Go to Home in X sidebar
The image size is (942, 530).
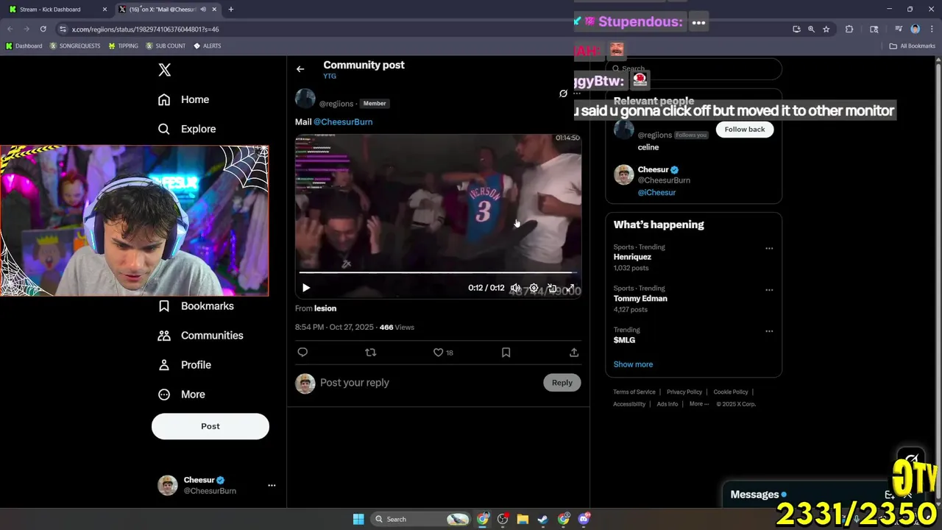click(x=184, y=99)
